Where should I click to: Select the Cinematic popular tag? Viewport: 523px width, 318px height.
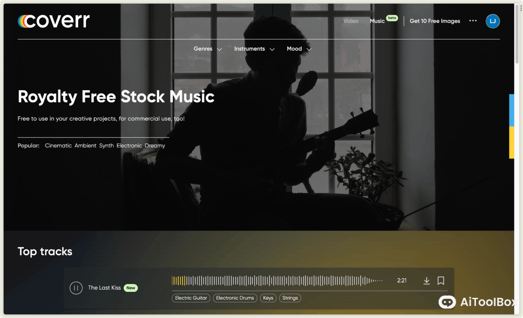pos(58,145)
